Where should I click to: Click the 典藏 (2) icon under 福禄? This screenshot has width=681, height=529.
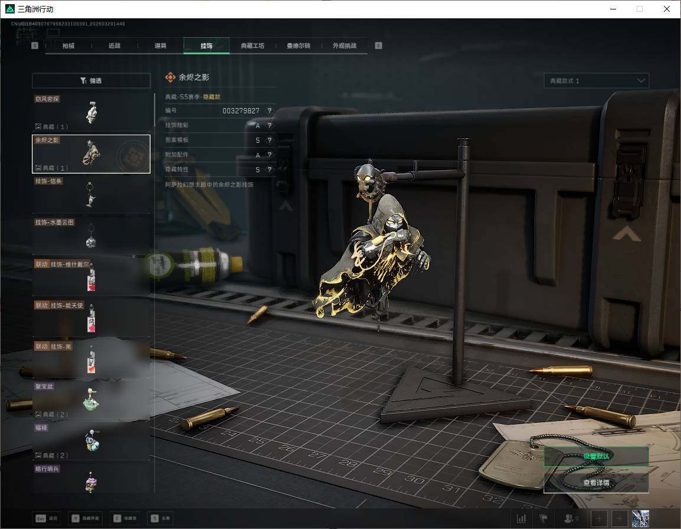pyautogui.click(x=38, y=455)
